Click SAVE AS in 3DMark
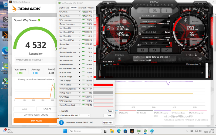Image resolution: width=216 pixels, height=135 pixels. pos(47,109)
